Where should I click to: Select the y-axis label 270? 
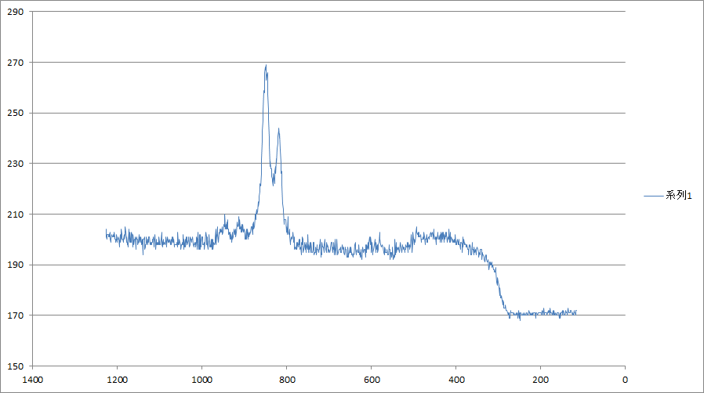click(x=16, y=63)
